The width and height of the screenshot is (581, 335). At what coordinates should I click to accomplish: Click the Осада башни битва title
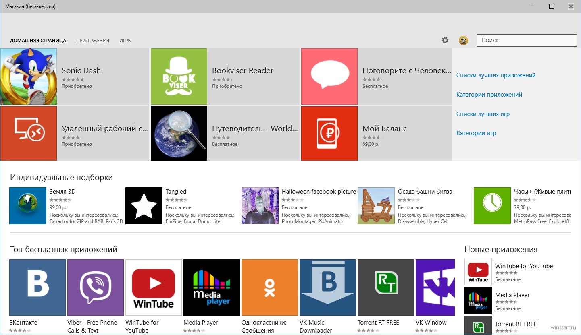point(425,192)
